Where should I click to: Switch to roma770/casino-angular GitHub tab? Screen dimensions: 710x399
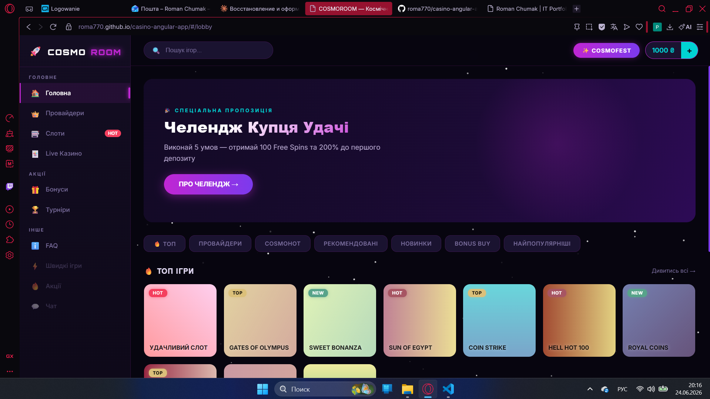[x=437, y=9]
